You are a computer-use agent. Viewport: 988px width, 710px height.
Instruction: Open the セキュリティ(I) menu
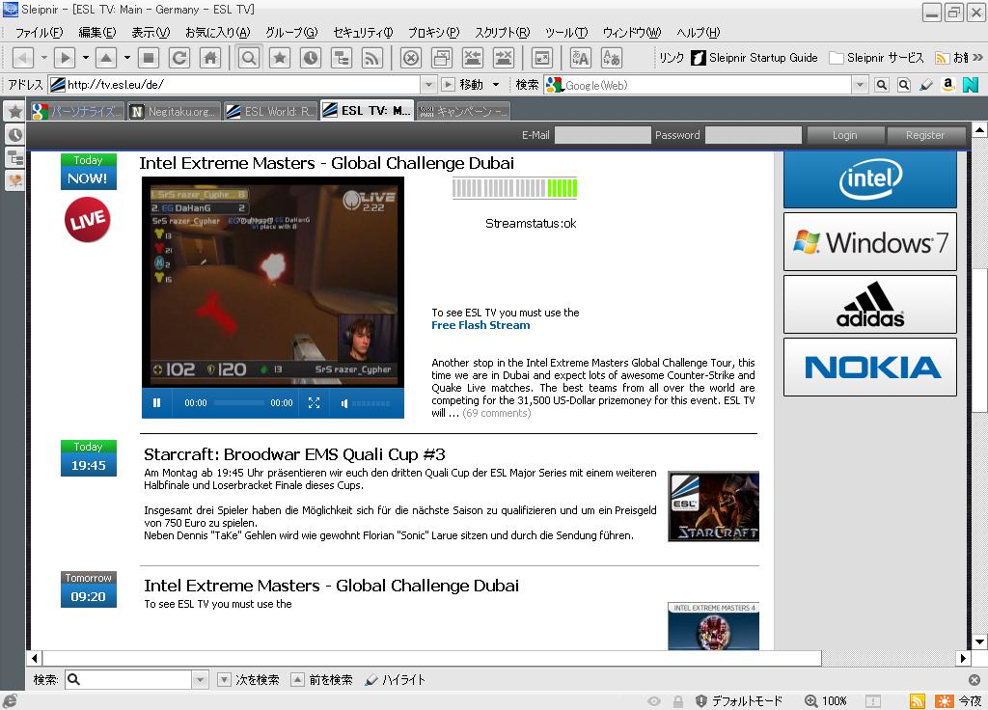point(363,32)
